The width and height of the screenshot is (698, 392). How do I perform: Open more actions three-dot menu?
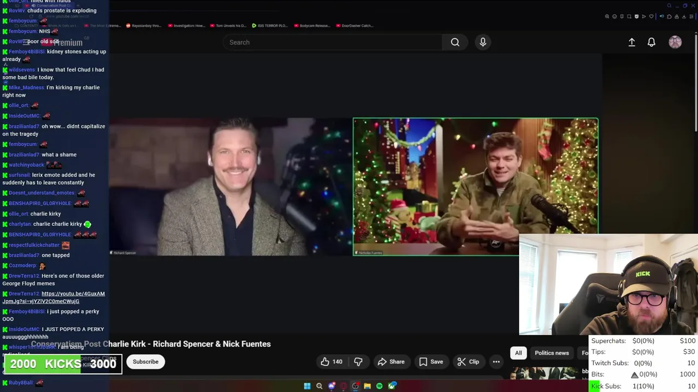click(496, 362)
